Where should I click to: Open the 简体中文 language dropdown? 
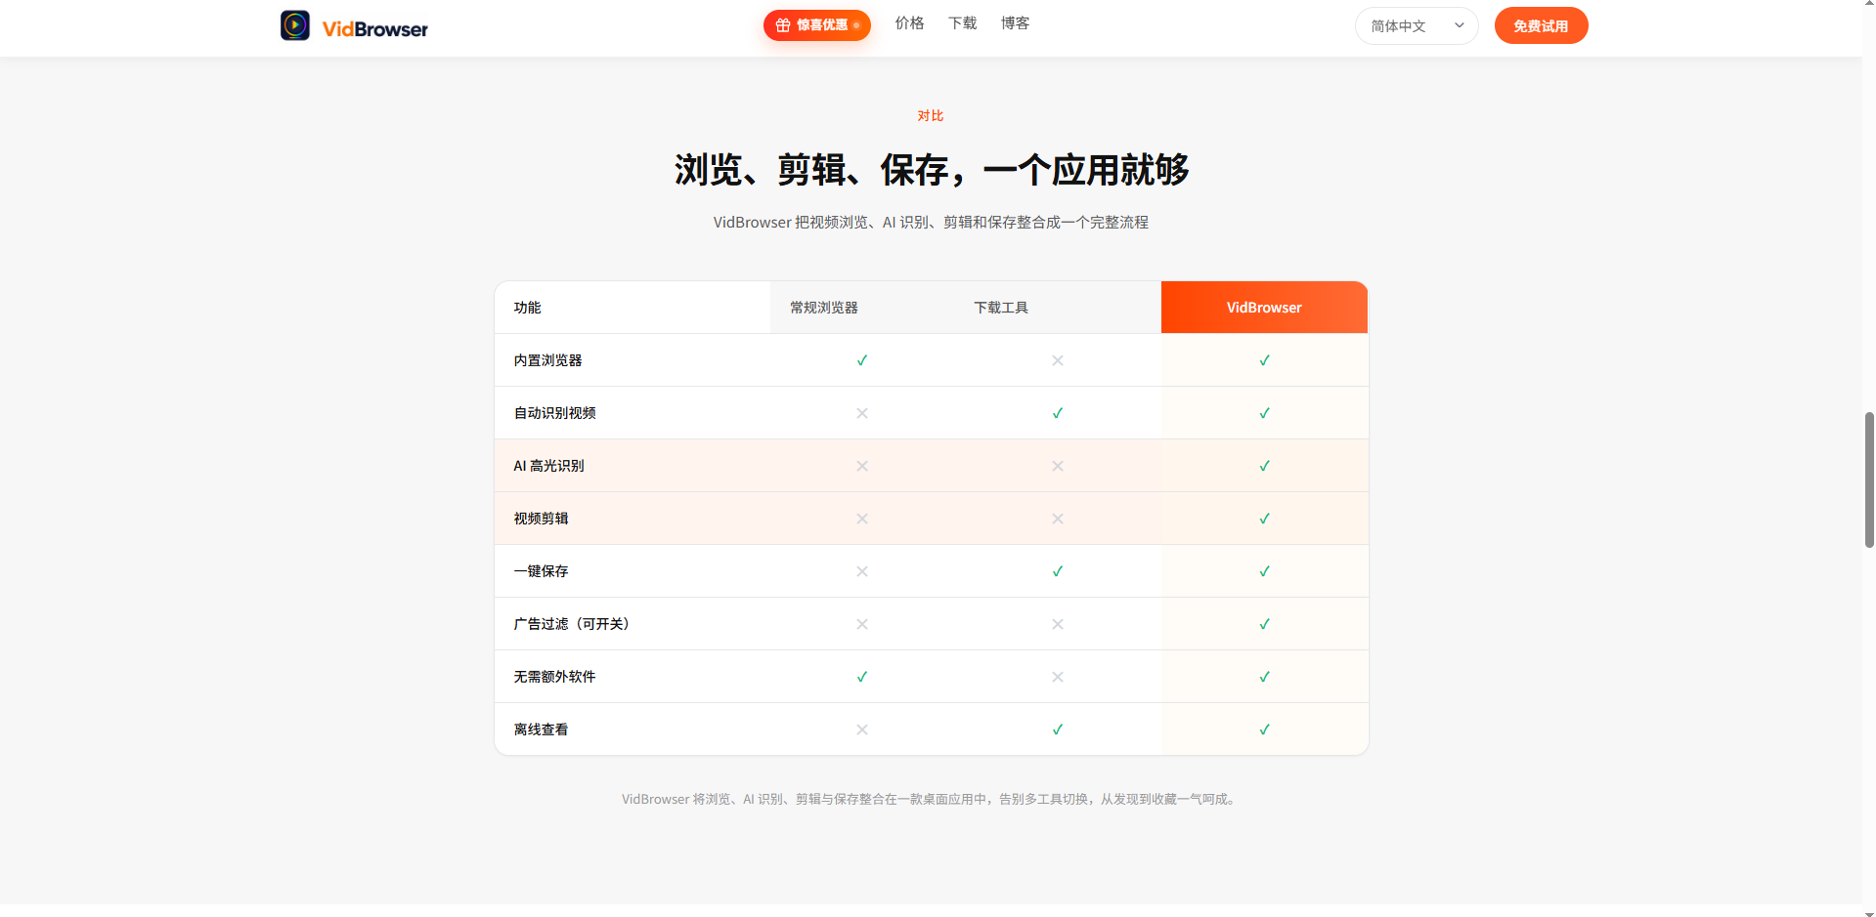[1417, 26]
